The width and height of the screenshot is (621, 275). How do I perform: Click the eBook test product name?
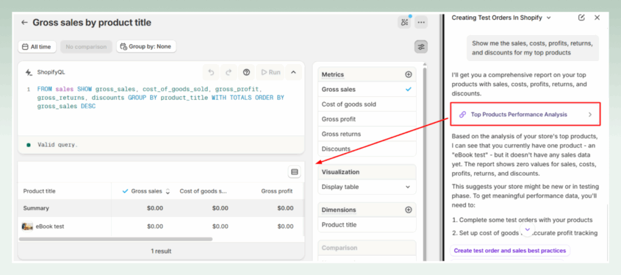tap(50, 227)
